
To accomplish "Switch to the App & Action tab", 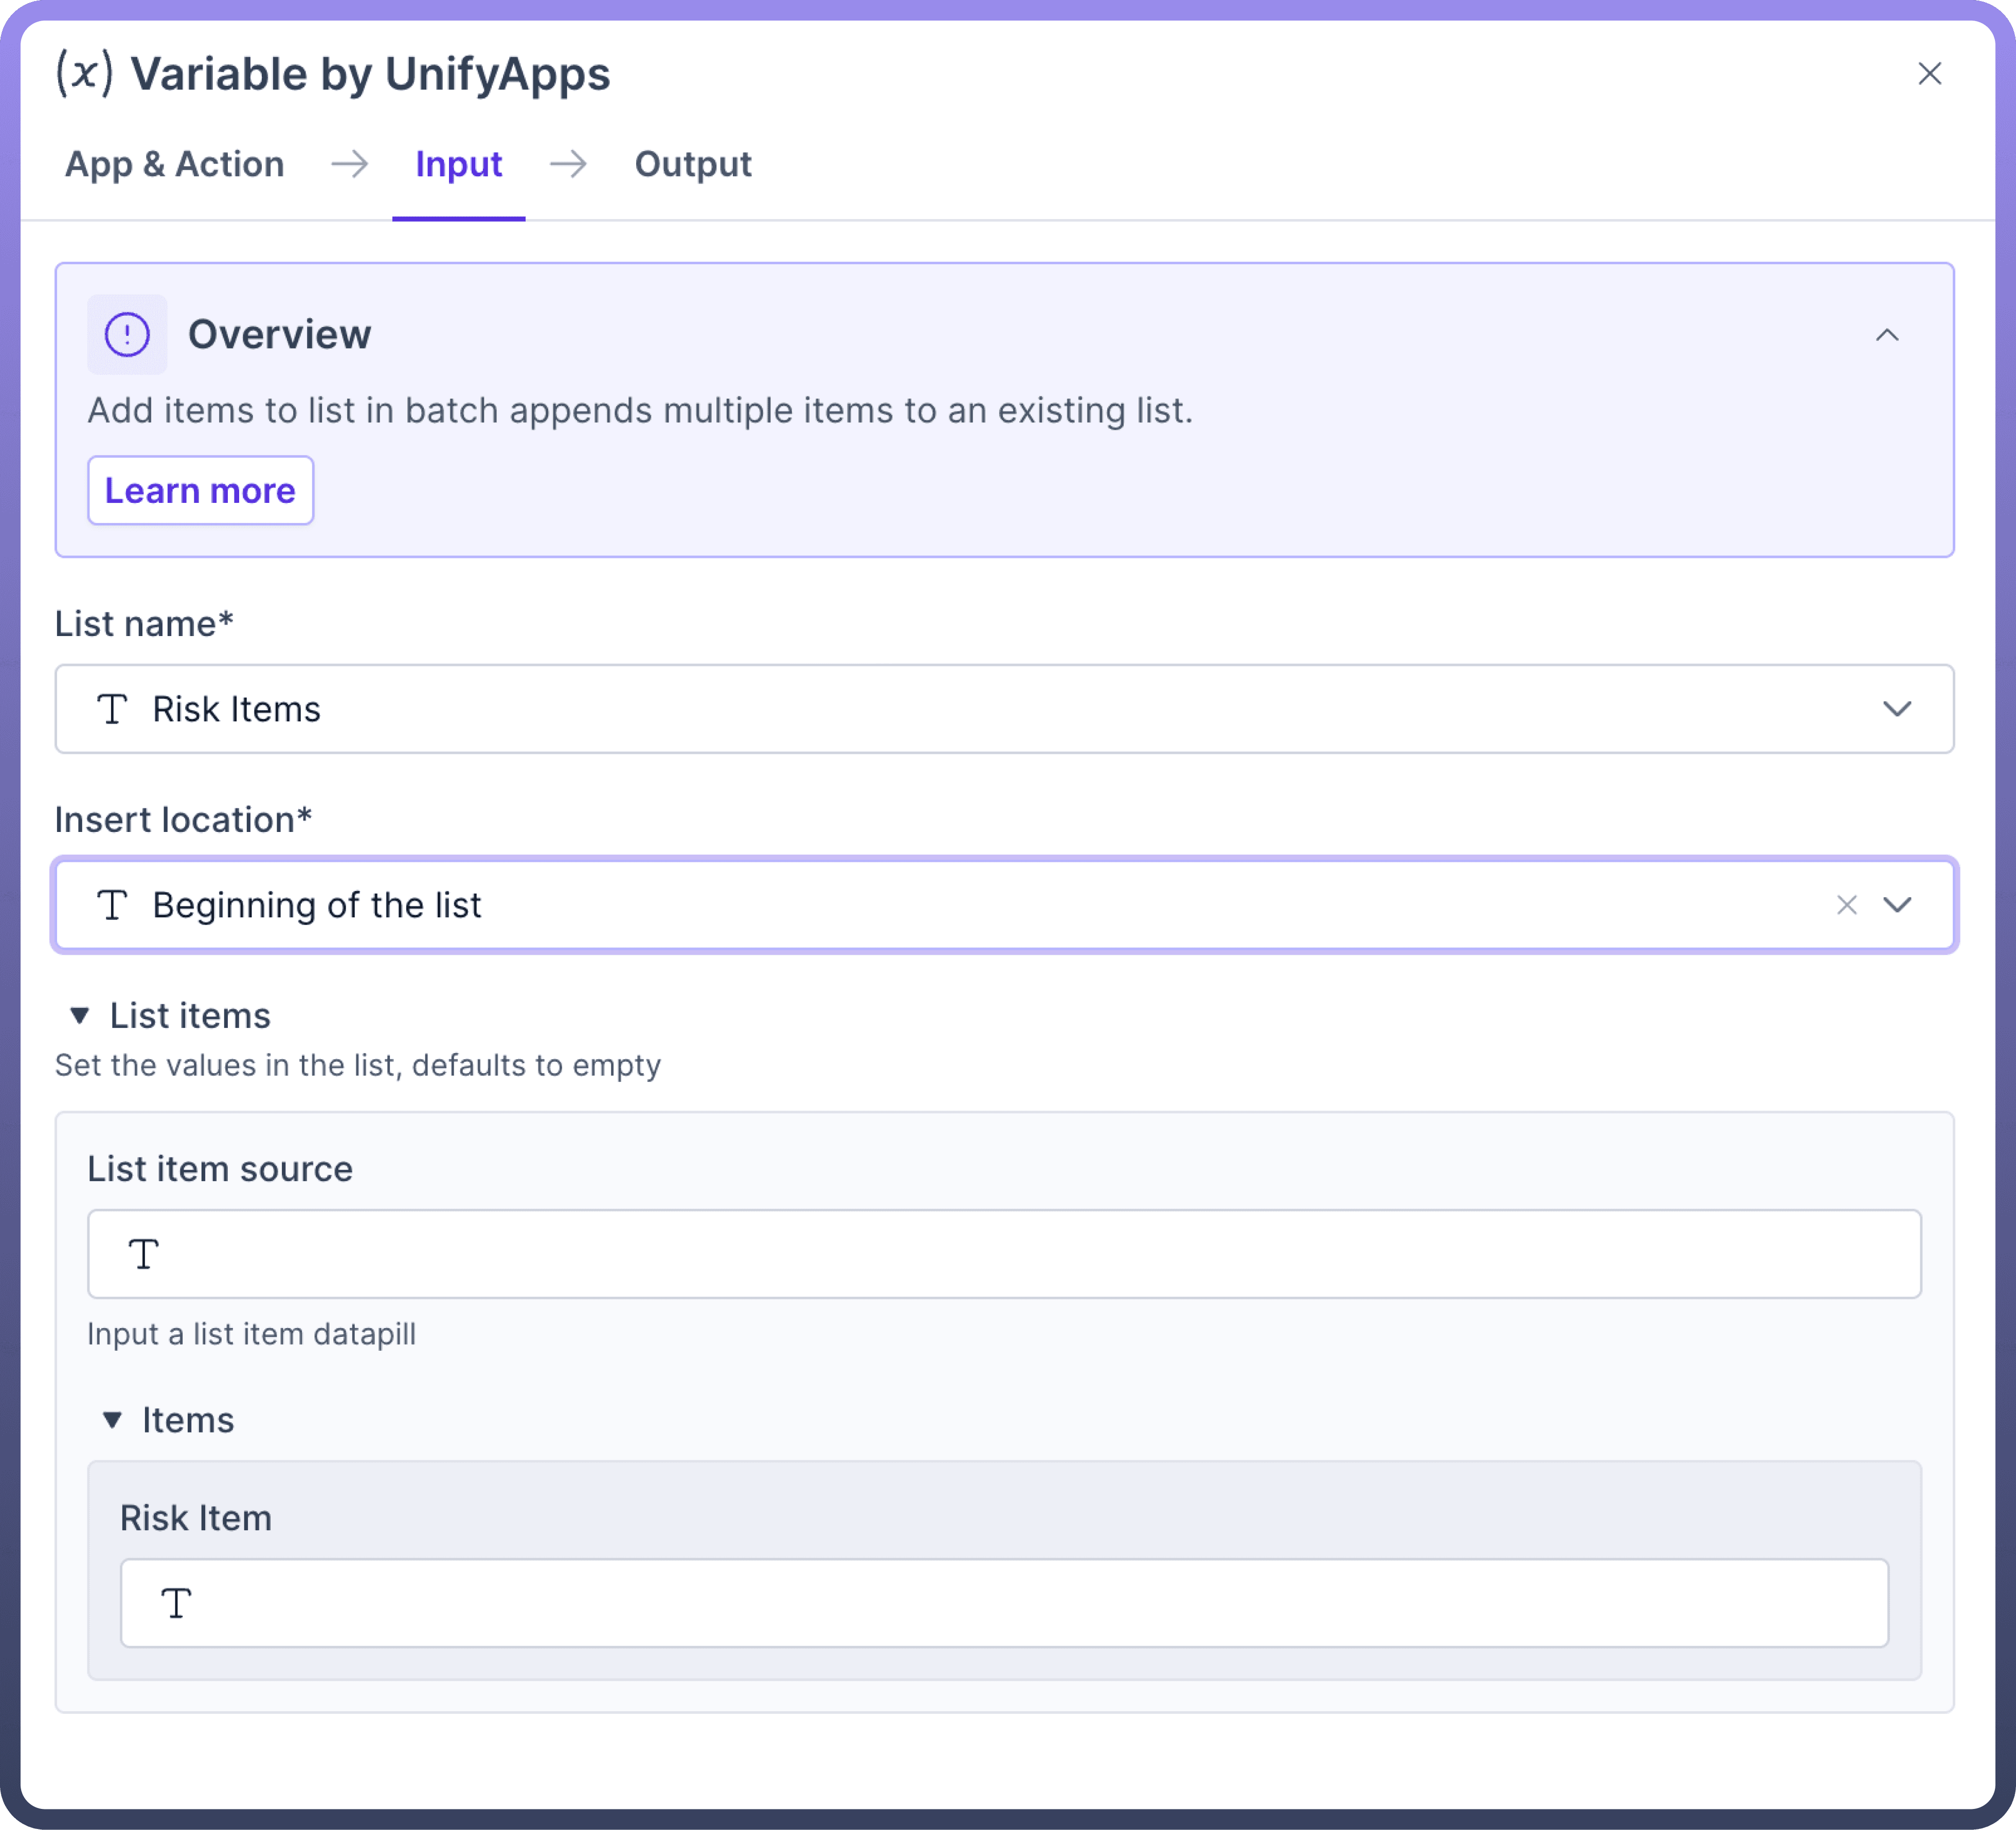I will pos(174,164).
